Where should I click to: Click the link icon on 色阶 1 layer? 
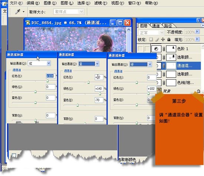tap(164, 49)
